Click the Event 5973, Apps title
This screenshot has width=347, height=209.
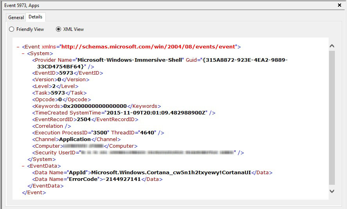(22, 5)
